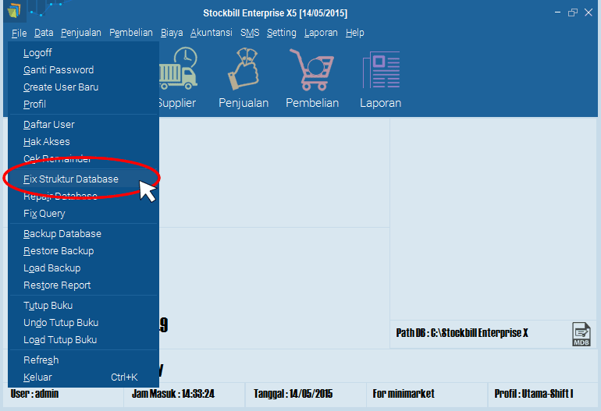Click Jam Masuk time status entry

pos(173,394)
